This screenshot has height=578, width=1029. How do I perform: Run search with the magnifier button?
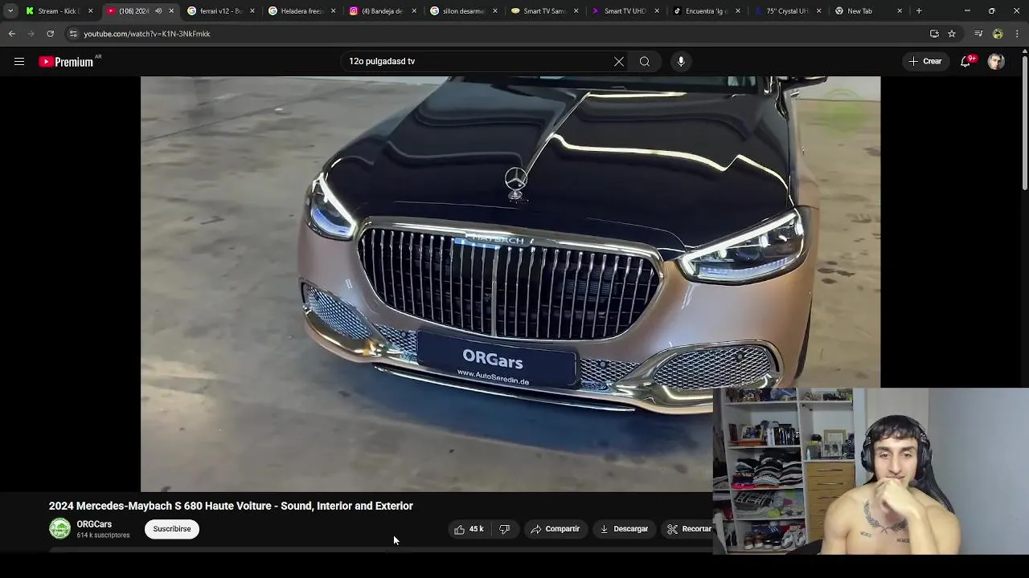645,61
